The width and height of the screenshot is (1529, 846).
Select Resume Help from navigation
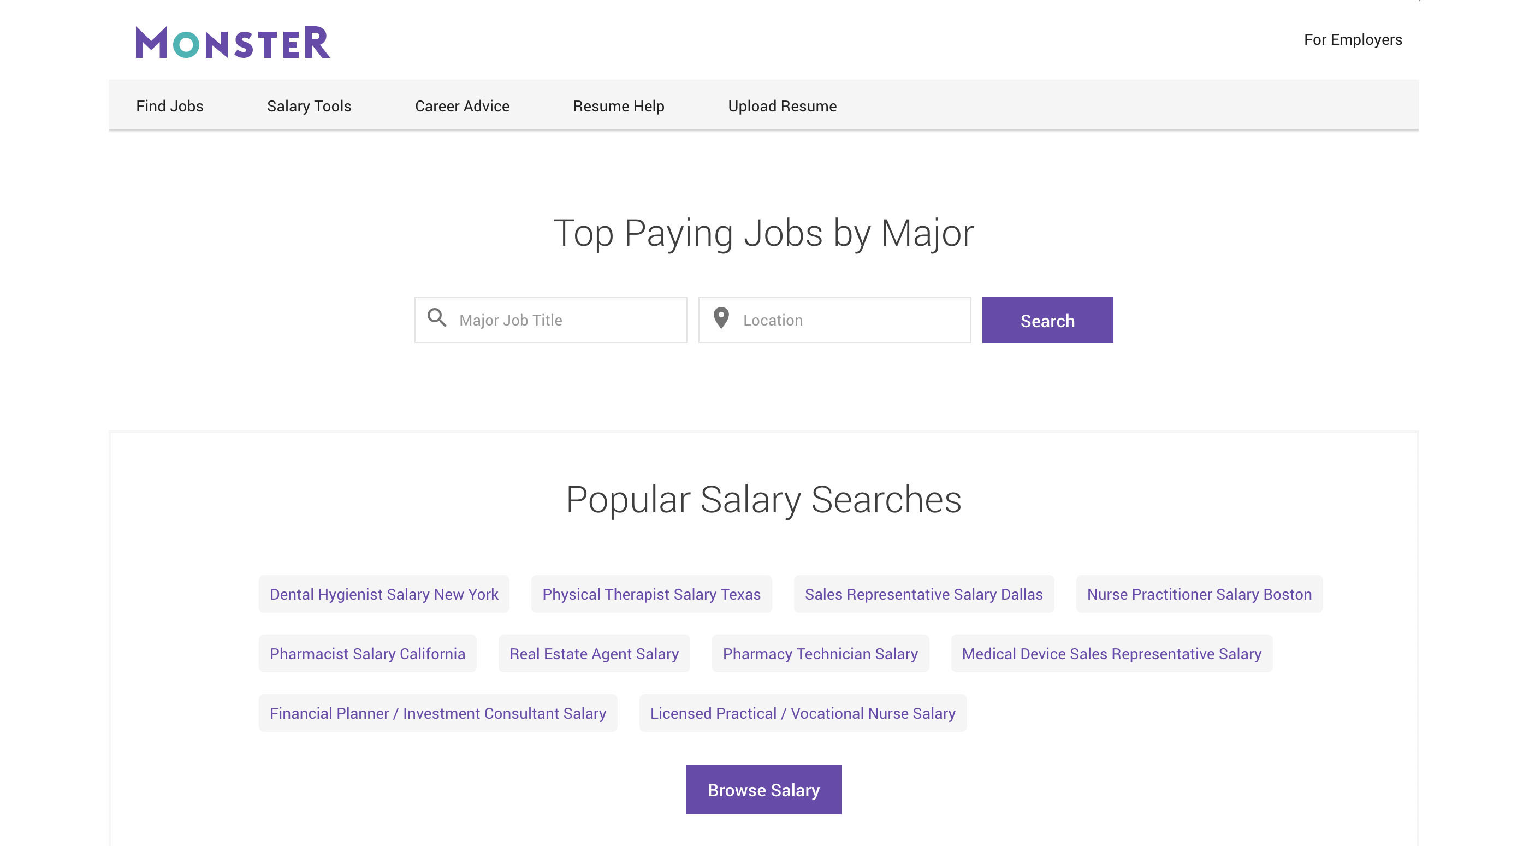tap(619, 105)
